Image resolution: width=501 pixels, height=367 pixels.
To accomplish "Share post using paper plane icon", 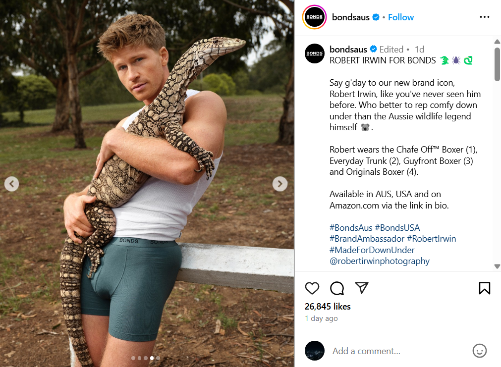I will point(362,288).
